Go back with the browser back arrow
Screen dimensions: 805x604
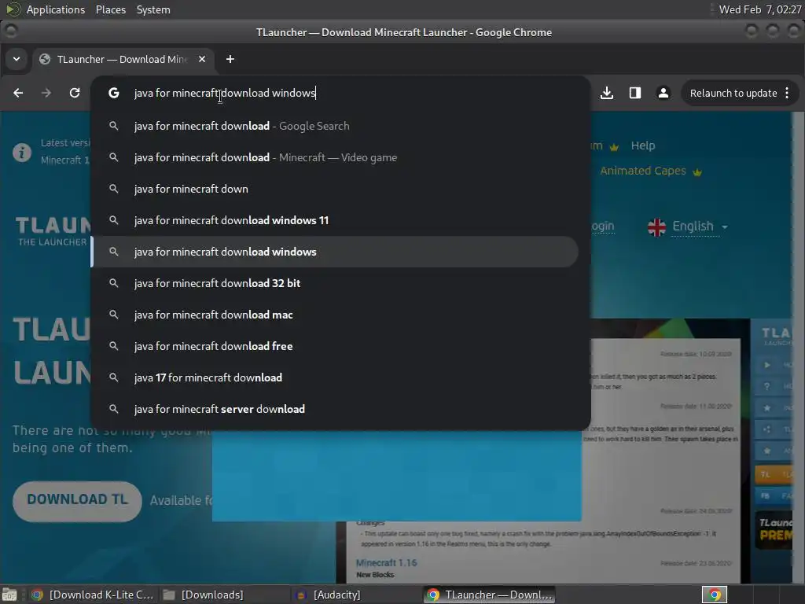click(x=18, y=93)
